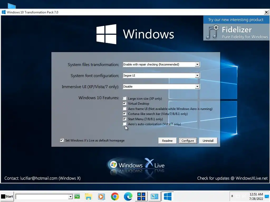The width and height of the screenshot is (270, 202).
Task: Open Microsoft Edge from the taskbar
Action: [128, 196]
